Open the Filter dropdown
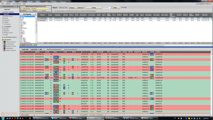 [x=116, y=8]
